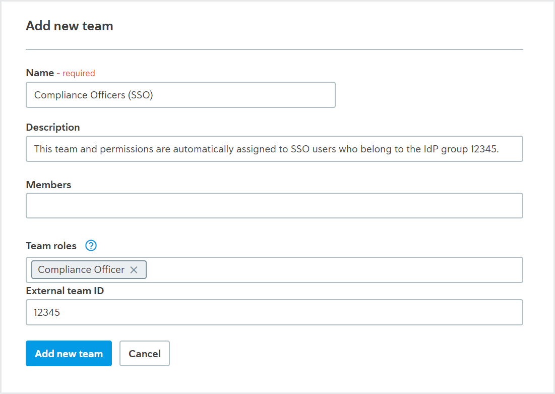Click the red required indicator text
Viewport: 555px width, 394px height.
pos(79,73)
